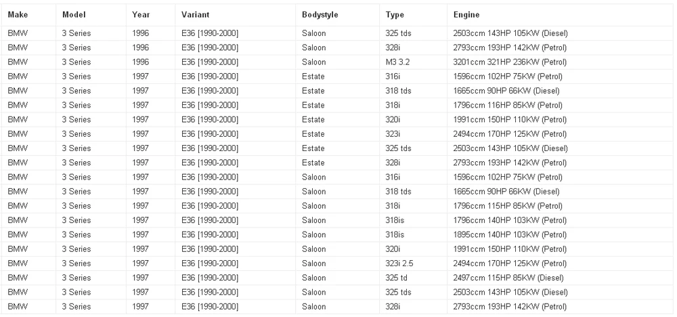Click the 1991ccm Estate 320i engine cell

click(510, 120)
